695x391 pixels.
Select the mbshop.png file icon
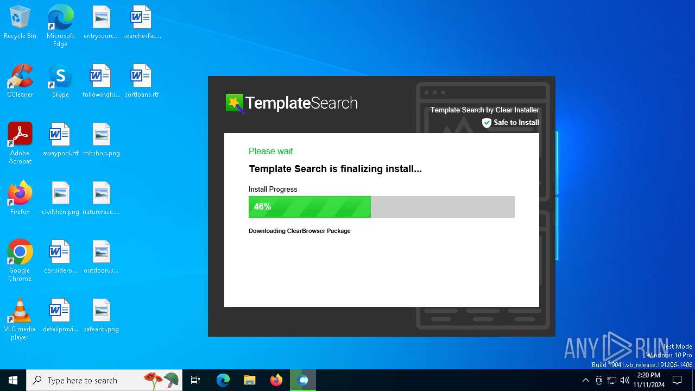click(x=101, y=140)
